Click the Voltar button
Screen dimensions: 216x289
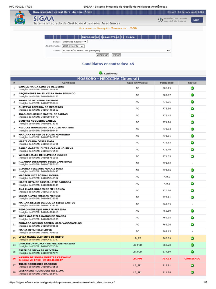point(116,55)
